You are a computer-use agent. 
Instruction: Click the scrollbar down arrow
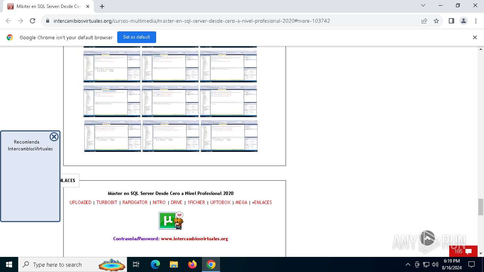coord(481,253)
